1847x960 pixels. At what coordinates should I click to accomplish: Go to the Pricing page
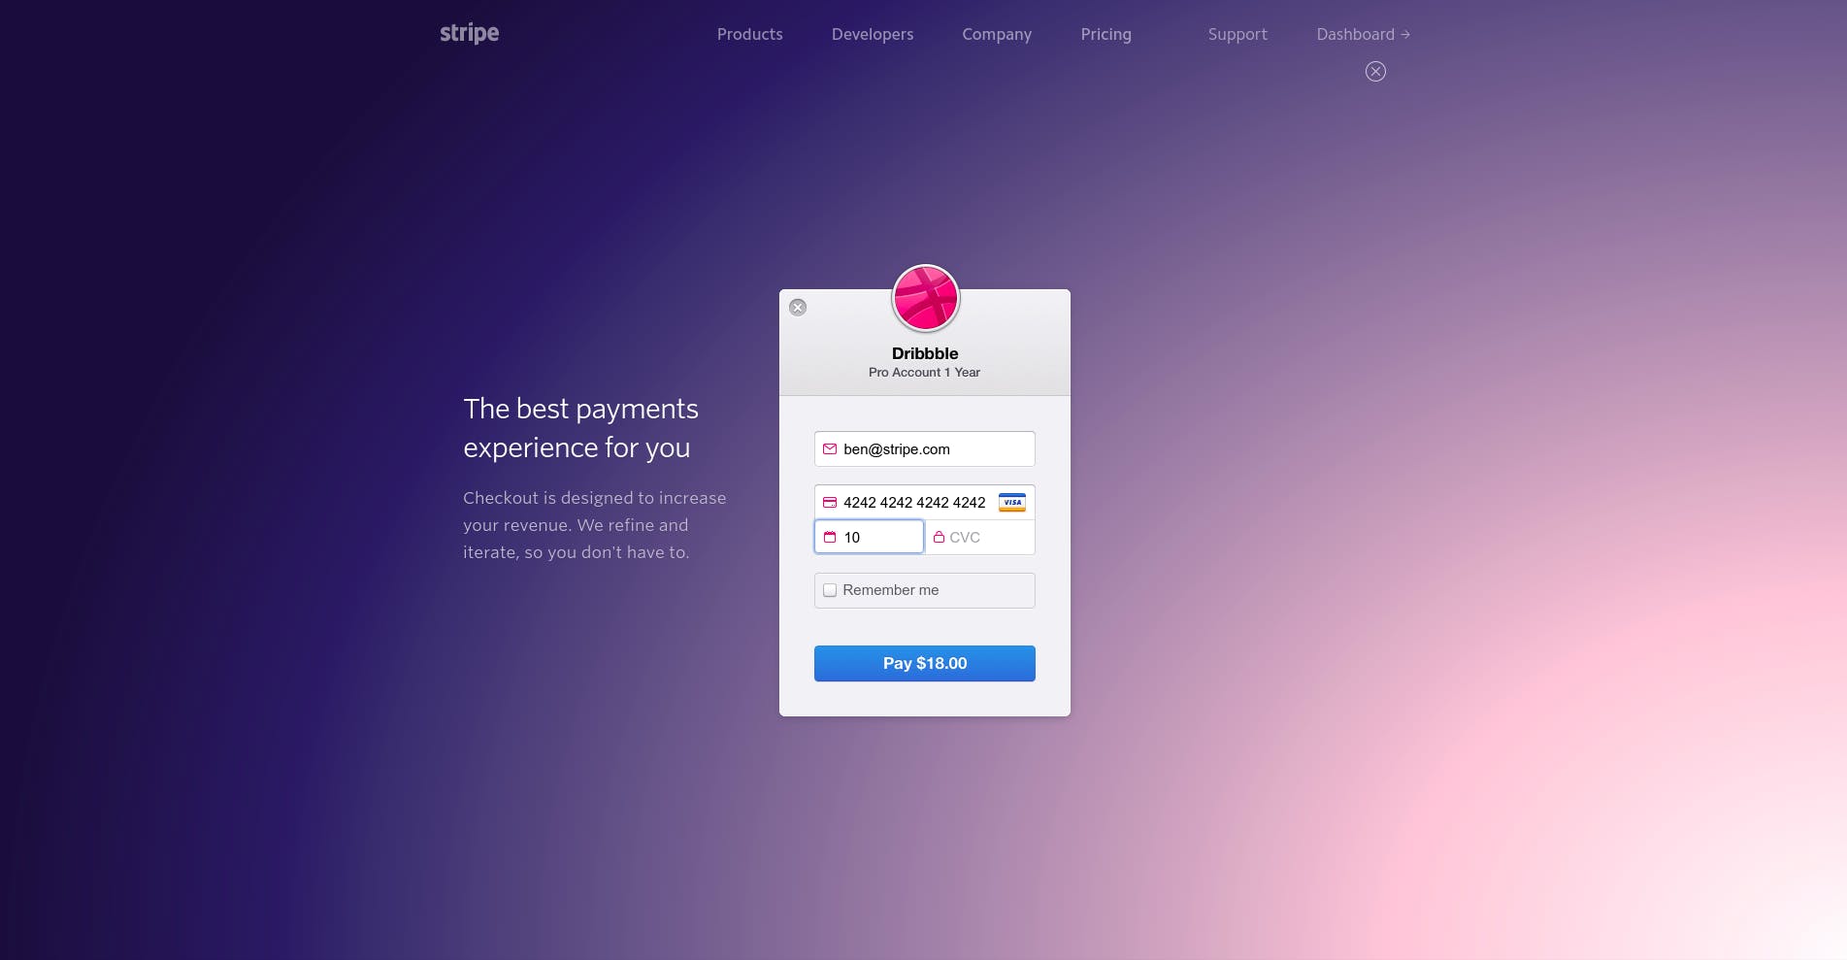pos(1105,34)
